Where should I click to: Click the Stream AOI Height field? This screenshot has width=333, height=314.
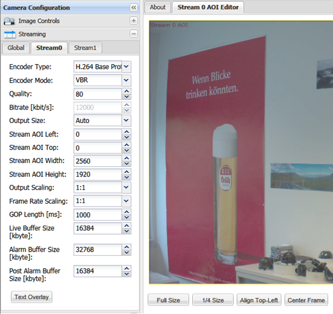pyautogui.click(x=98, y=175)
